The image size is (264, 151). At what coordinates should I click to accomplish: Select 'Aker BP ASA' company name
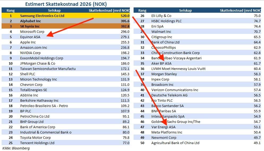[161, 64]
